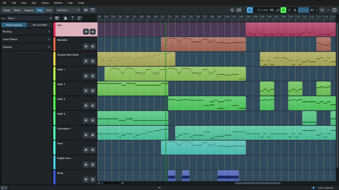339x190 pixels.
Task: Click the Sitar track's pink color strip
Action: [x=54, y=29]
